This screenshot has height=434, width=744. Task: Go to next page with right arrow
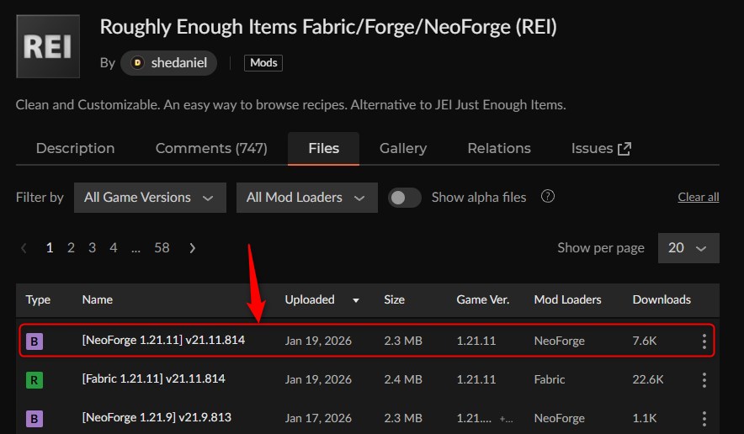[193, 248]
